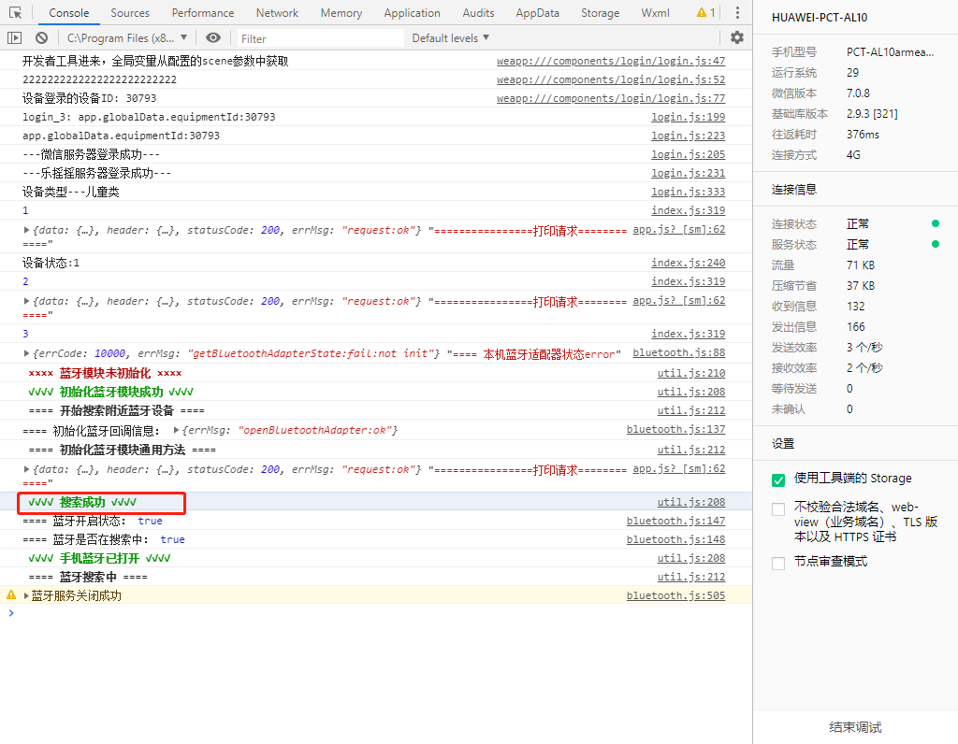The height and width of the screenshot is (744, 958).
Task: Click the Filter input field
Action: [x=318, y=38]
